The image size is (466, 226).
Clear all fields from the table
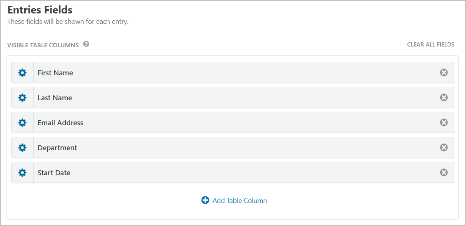431,45
